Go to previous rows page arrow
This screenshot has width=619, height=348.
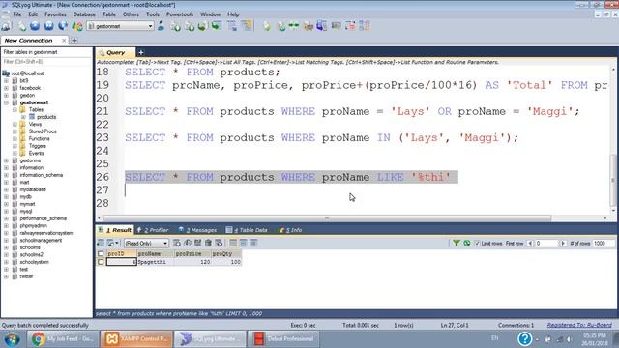(x=530, y=244)
